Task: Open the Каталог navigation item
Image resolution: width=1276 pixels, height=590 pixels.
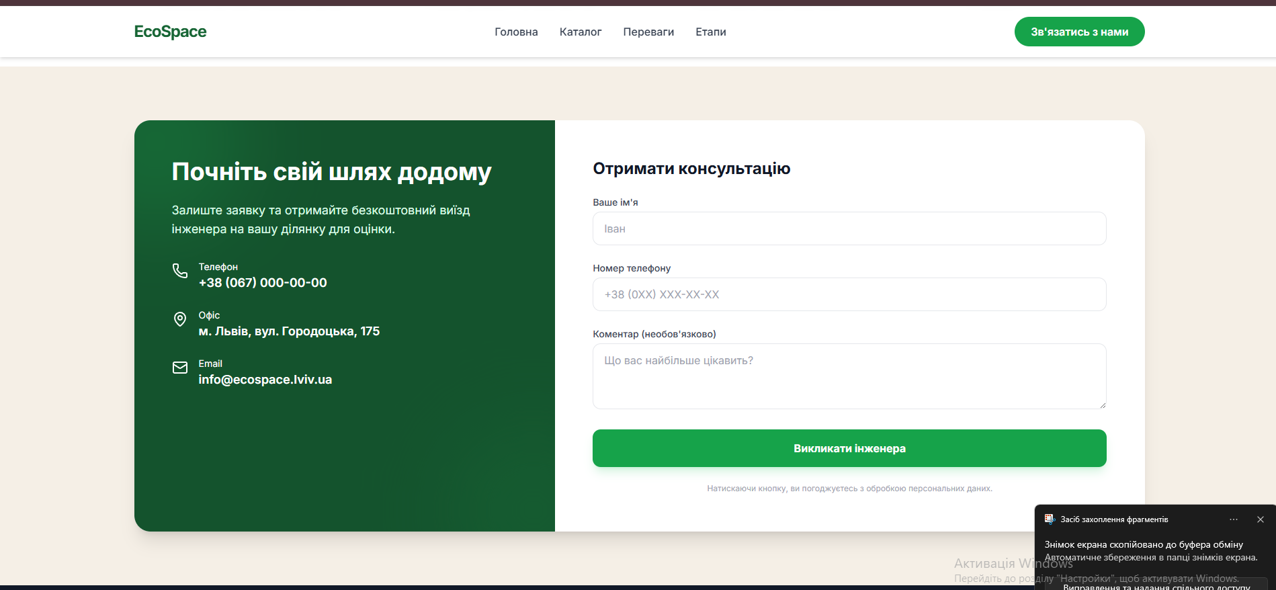Action: coord(581,32)
